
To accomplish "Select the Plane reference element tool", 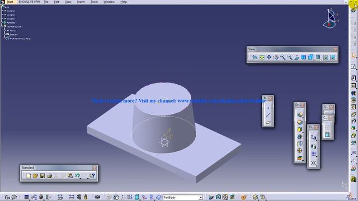I will click(268, 123).
